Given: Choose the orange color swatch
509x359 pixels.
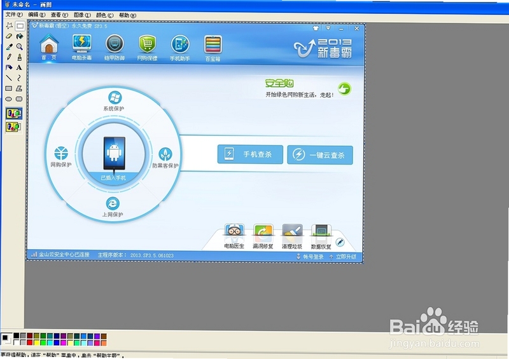Looking at the screenshot, I should [104, 342].
